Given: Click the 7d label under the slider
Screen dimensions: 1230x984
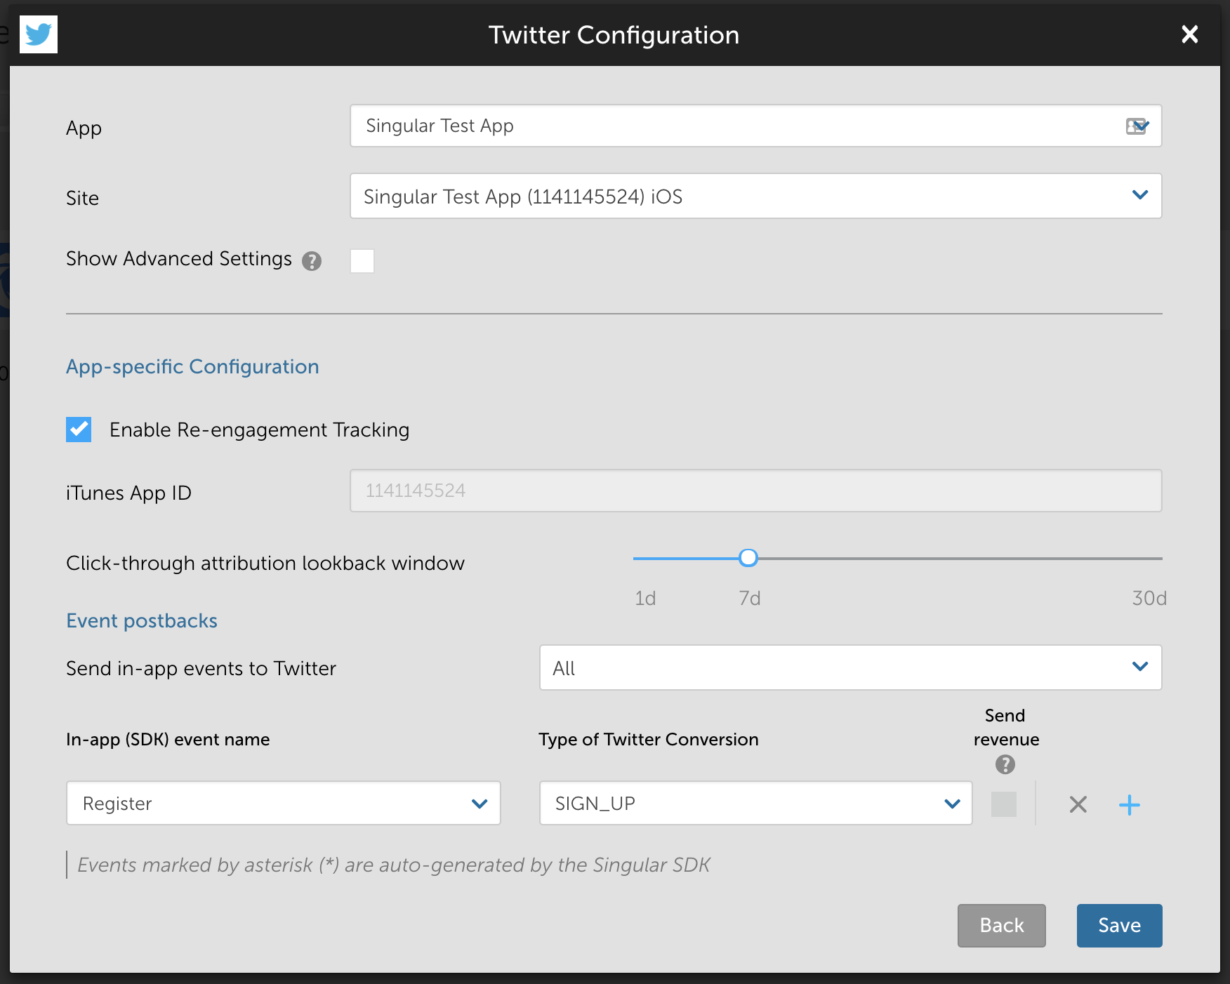Looking at the screenshot, I should [749, 598].
